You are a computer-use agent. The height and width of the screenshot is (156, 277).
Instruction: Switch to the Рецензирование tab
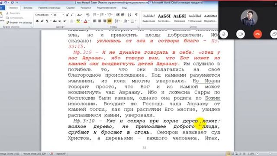click(106, 8)
